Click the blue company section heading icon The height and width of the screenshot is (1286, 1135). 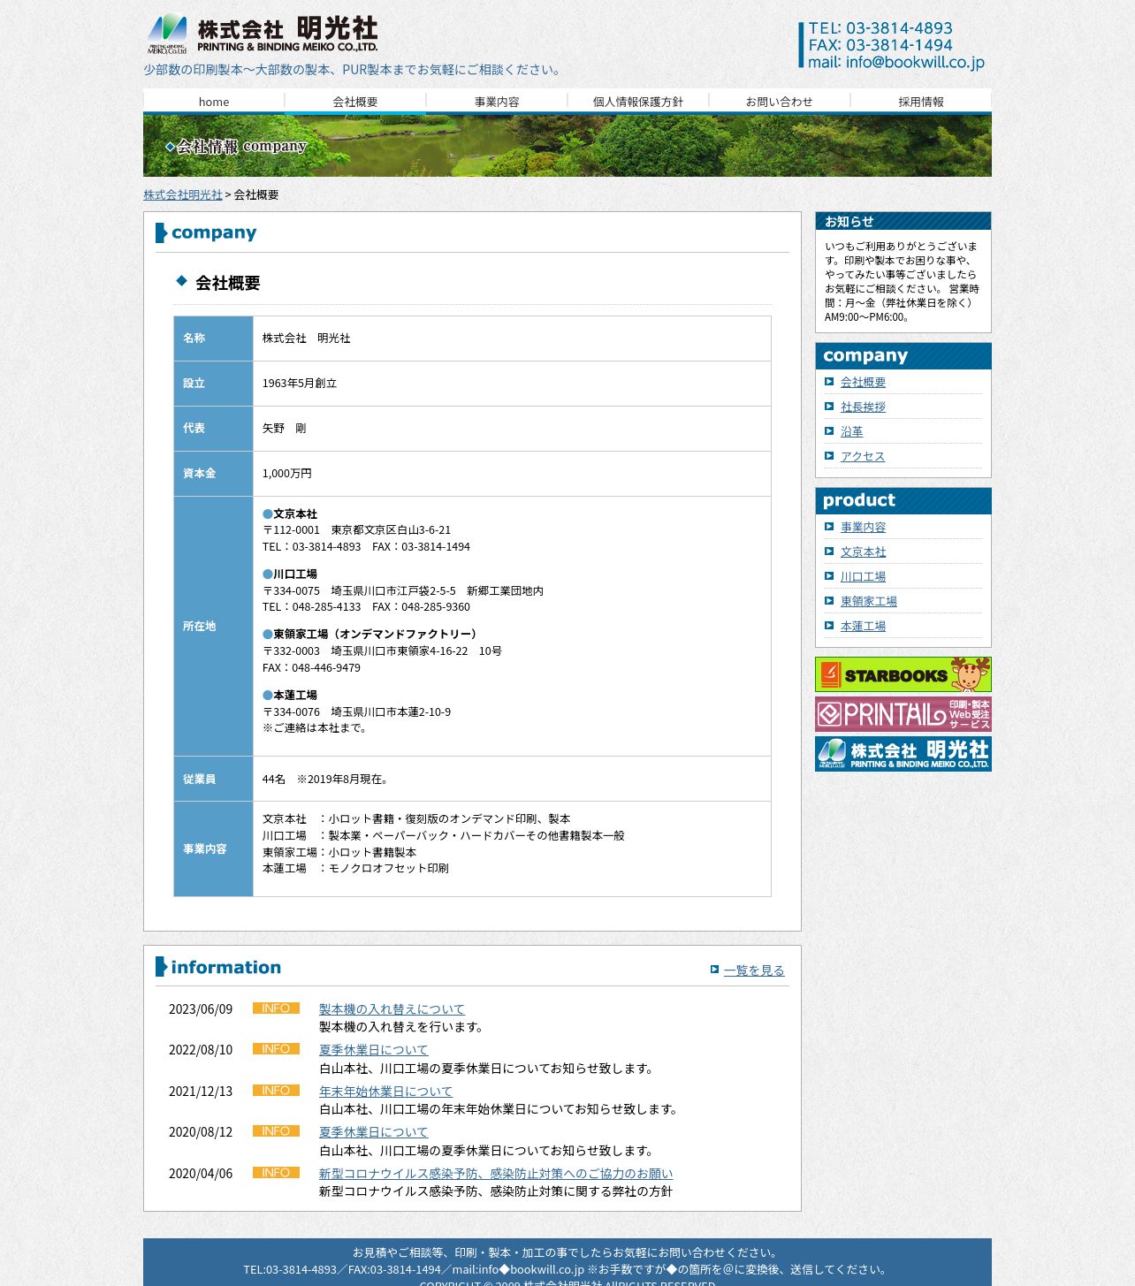pyautogui.click(x=161, y=232)
